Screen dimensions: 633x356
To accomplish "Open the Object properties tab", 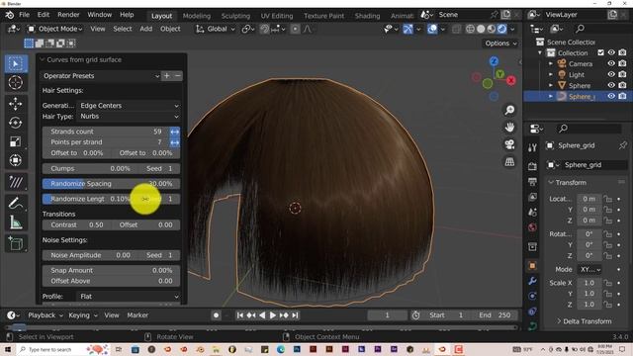I will tap(532, 266).
